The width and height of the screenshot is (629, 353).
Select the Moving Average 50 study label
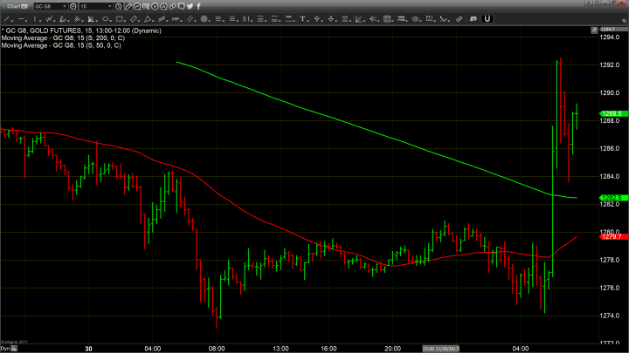59,45
